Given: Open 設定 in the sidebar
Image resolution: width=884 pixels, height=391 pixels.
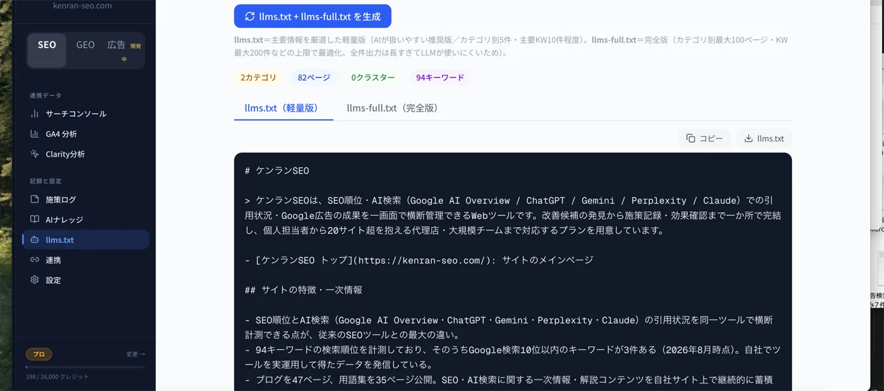Looking at the screenshot, I should point(86,280).
